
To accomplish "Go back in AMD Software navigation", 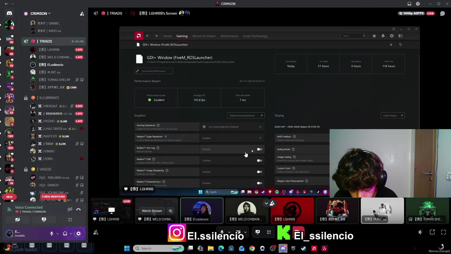I will point(147,36).
